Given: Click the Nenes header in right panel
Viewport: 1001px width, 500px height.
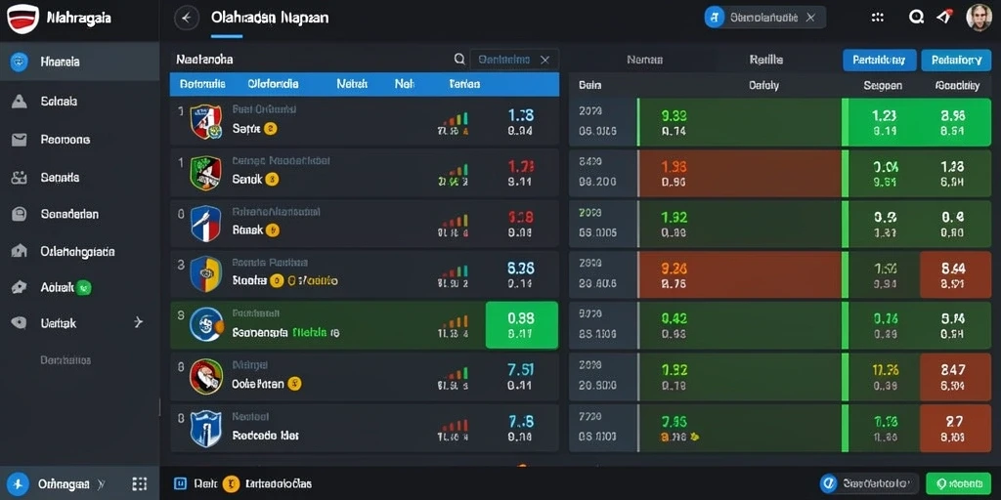Looking at the screenshot, I should (644, 60).
